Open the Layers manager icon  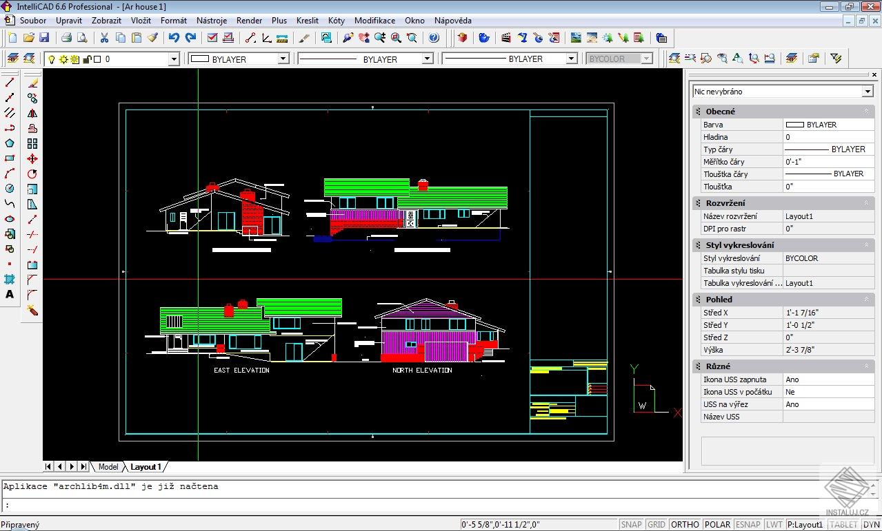click(13, 59)
